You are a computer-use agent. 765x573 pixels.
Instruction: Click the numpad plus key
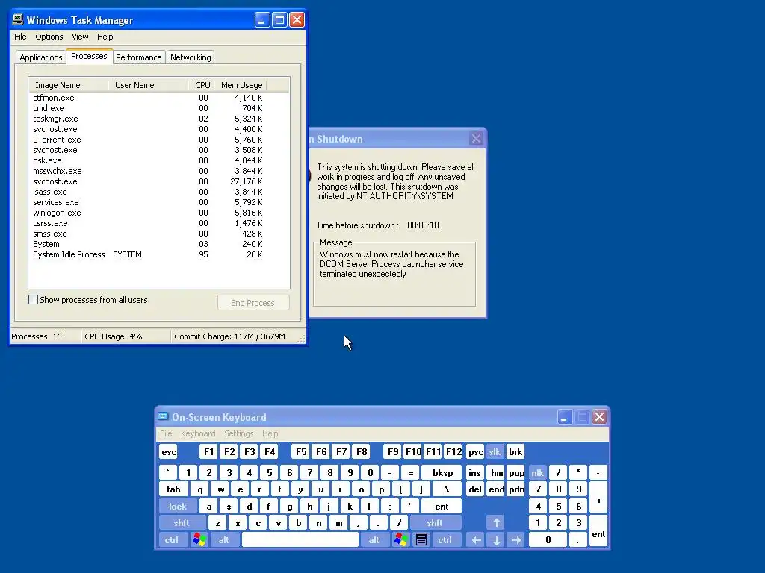[x=598, y=498]
